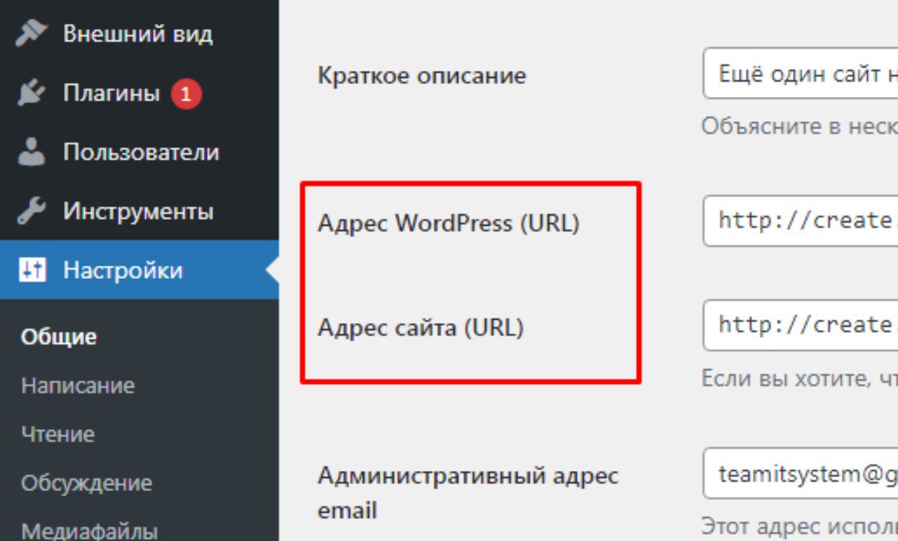Open the Настройки menu
The image size is (898, 541).
[x=139, y=270]
